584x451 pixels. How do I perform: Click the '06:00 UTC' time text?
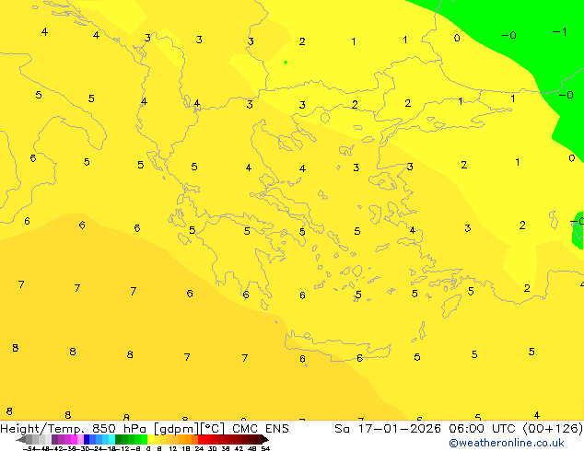click(485, 429)
